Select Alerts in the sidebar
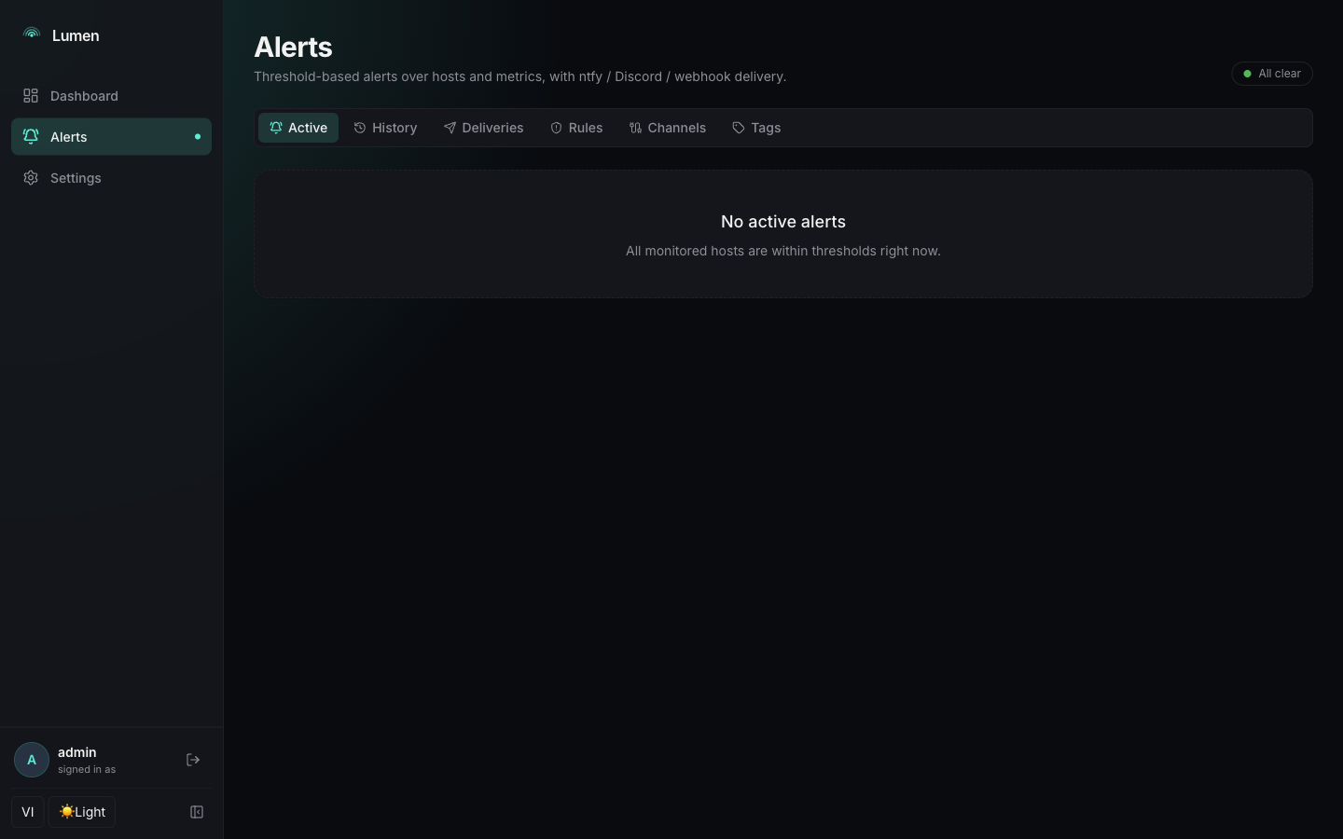This screenshot has width=1343, height=839. pos(111,137)
